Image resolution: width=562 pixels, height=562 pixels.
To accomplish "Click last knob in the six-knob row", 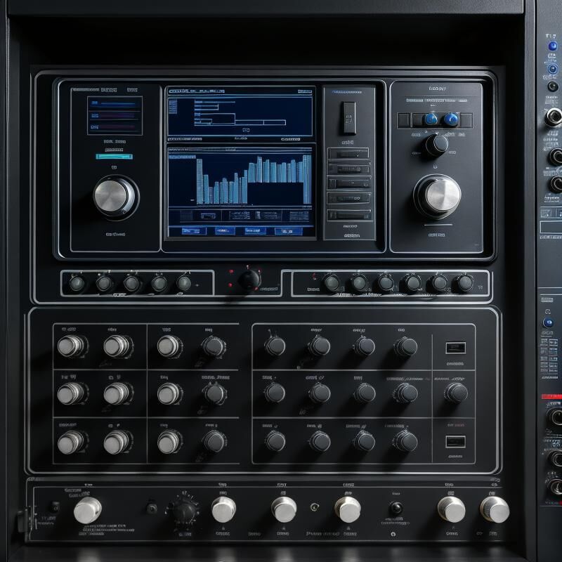I will click(465, 283).
